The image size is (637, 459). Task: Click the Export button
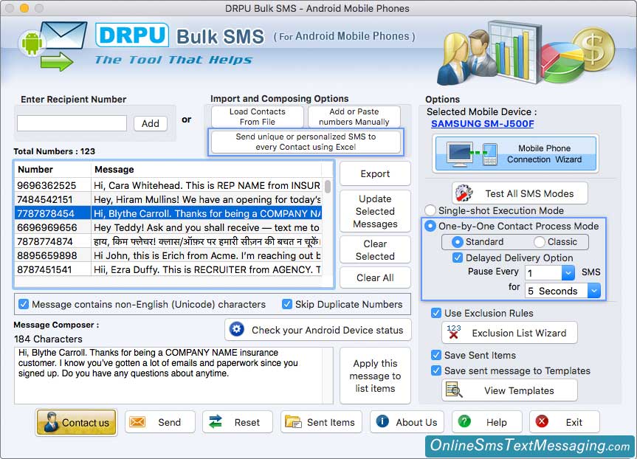[x=375, y=173]
